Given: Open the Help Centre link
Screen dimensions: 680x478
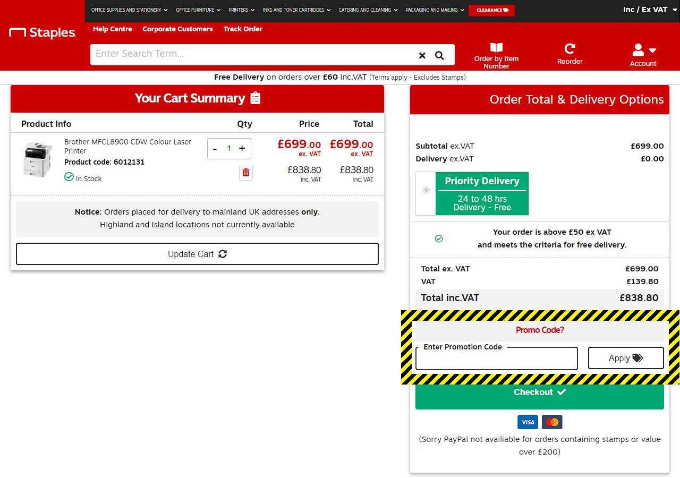Looking at the screenshot, I should tap(113, 29).
